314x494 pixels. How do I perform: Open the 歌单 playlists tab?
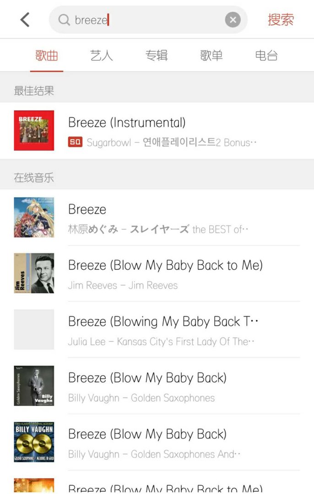pos(211,56)
